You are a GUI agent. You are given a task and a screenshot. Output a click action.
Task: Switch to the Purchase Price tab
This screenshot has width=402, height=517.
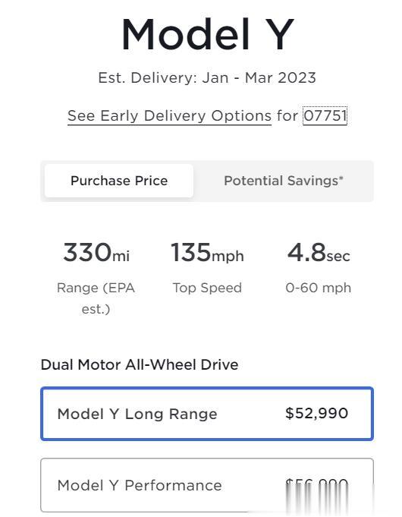click(x=119, y=181)
